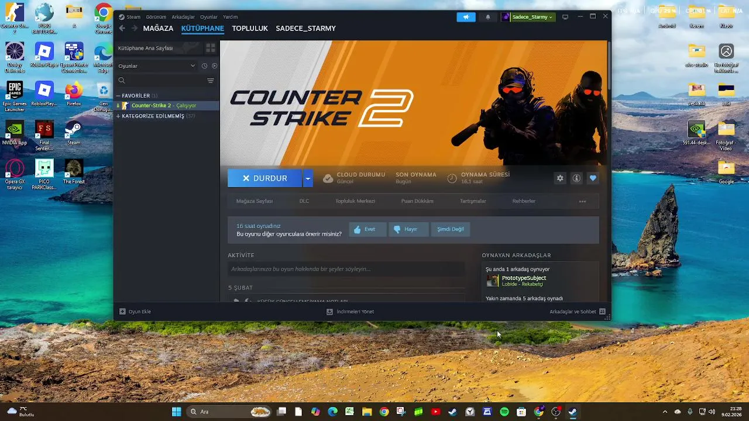Toggle favorite heart for Counter-Strike 2

click(593, 178)
